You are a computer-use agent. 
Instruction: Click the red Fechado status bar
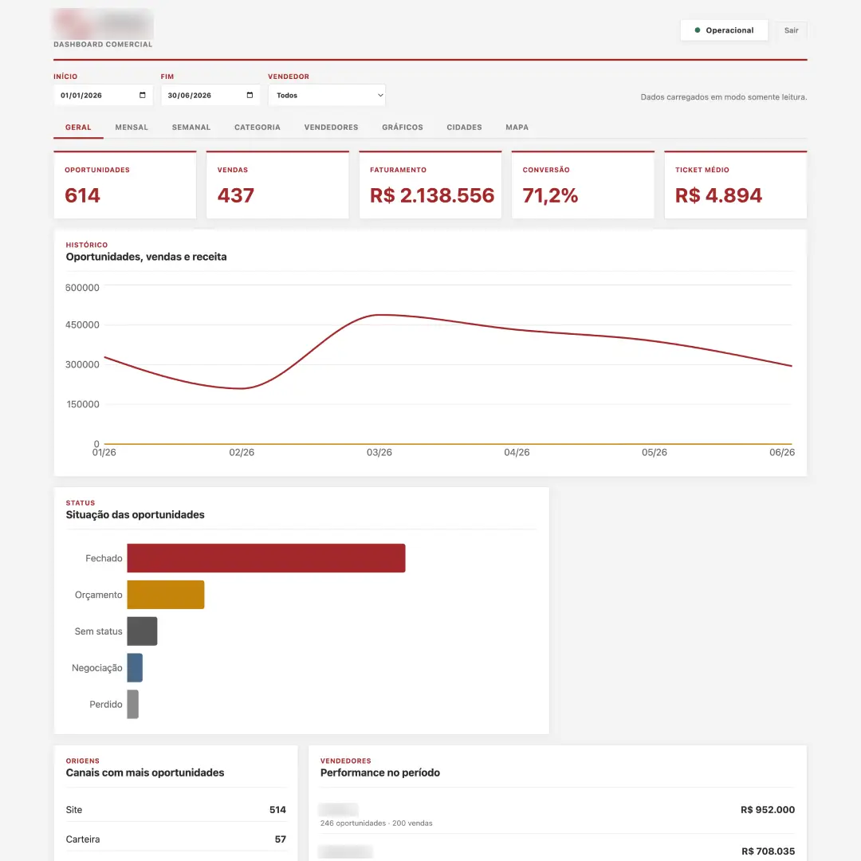pyautogui.click(x=266, y=558)
